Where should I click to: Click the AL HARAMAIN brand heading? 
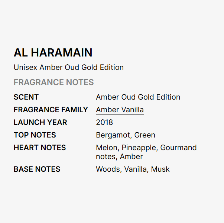53,53
